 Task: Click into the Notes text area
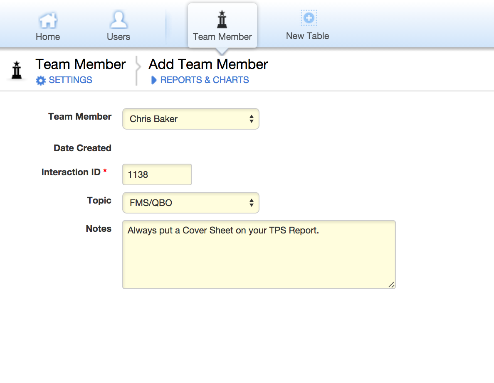pos(259,255)
